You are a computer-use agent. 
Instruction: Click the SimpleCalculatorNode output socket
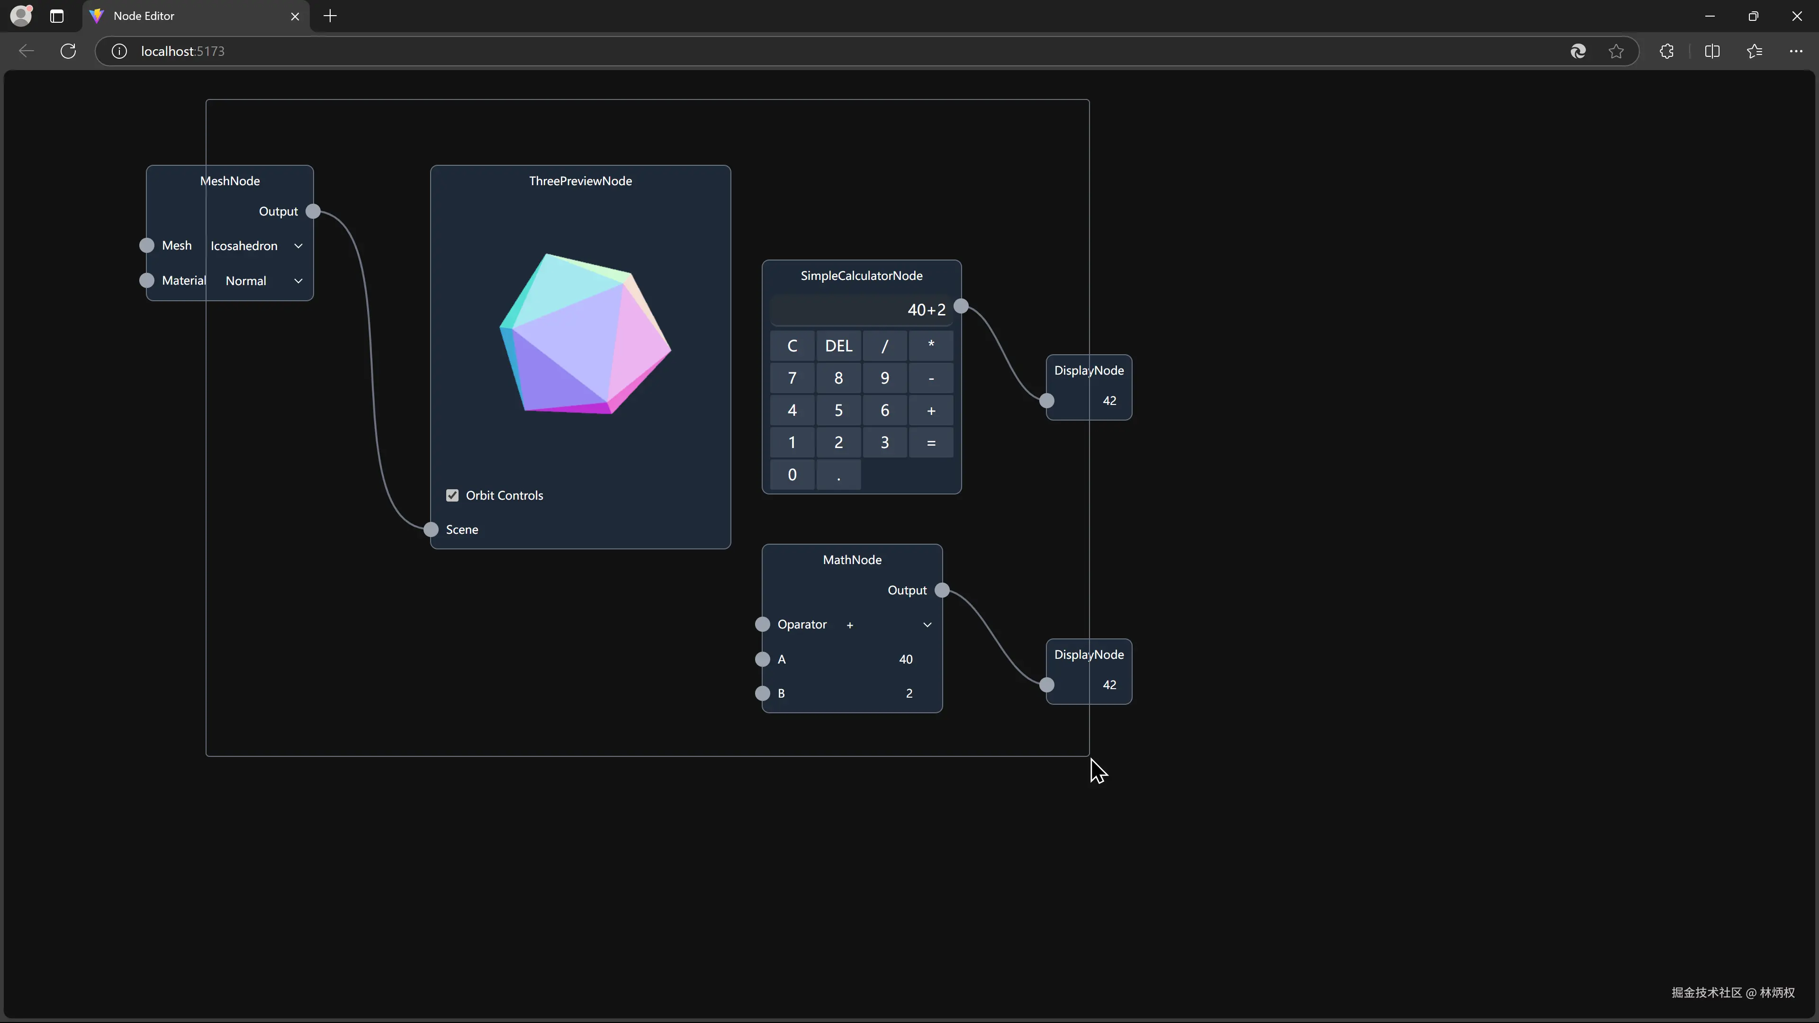(961, 306)
